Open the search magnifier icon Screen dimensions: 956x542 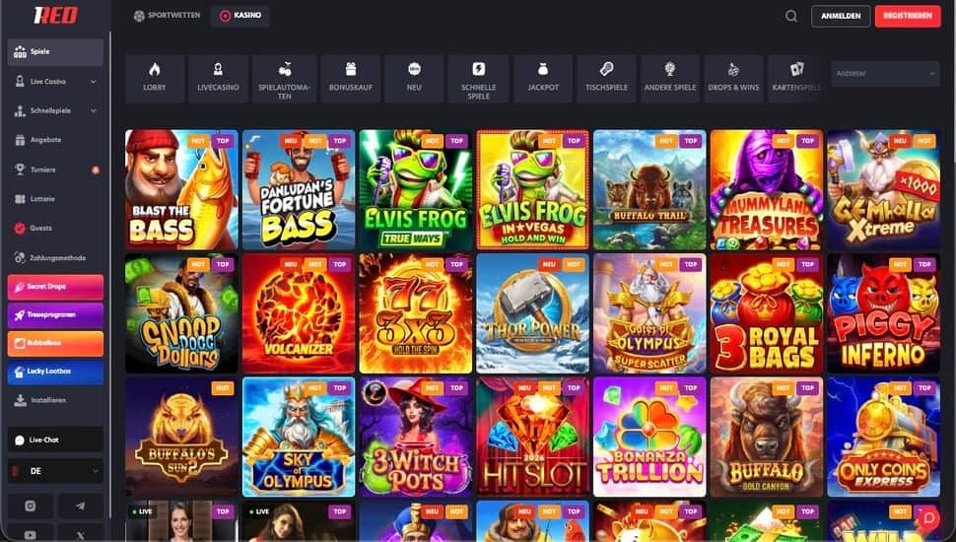click(791, 17)
